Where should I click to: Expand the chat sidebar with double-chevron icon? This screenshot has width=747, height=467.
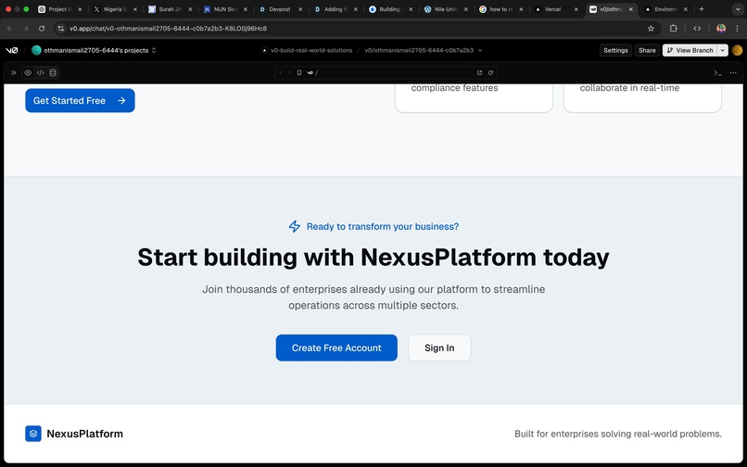[x=13, y=73]
